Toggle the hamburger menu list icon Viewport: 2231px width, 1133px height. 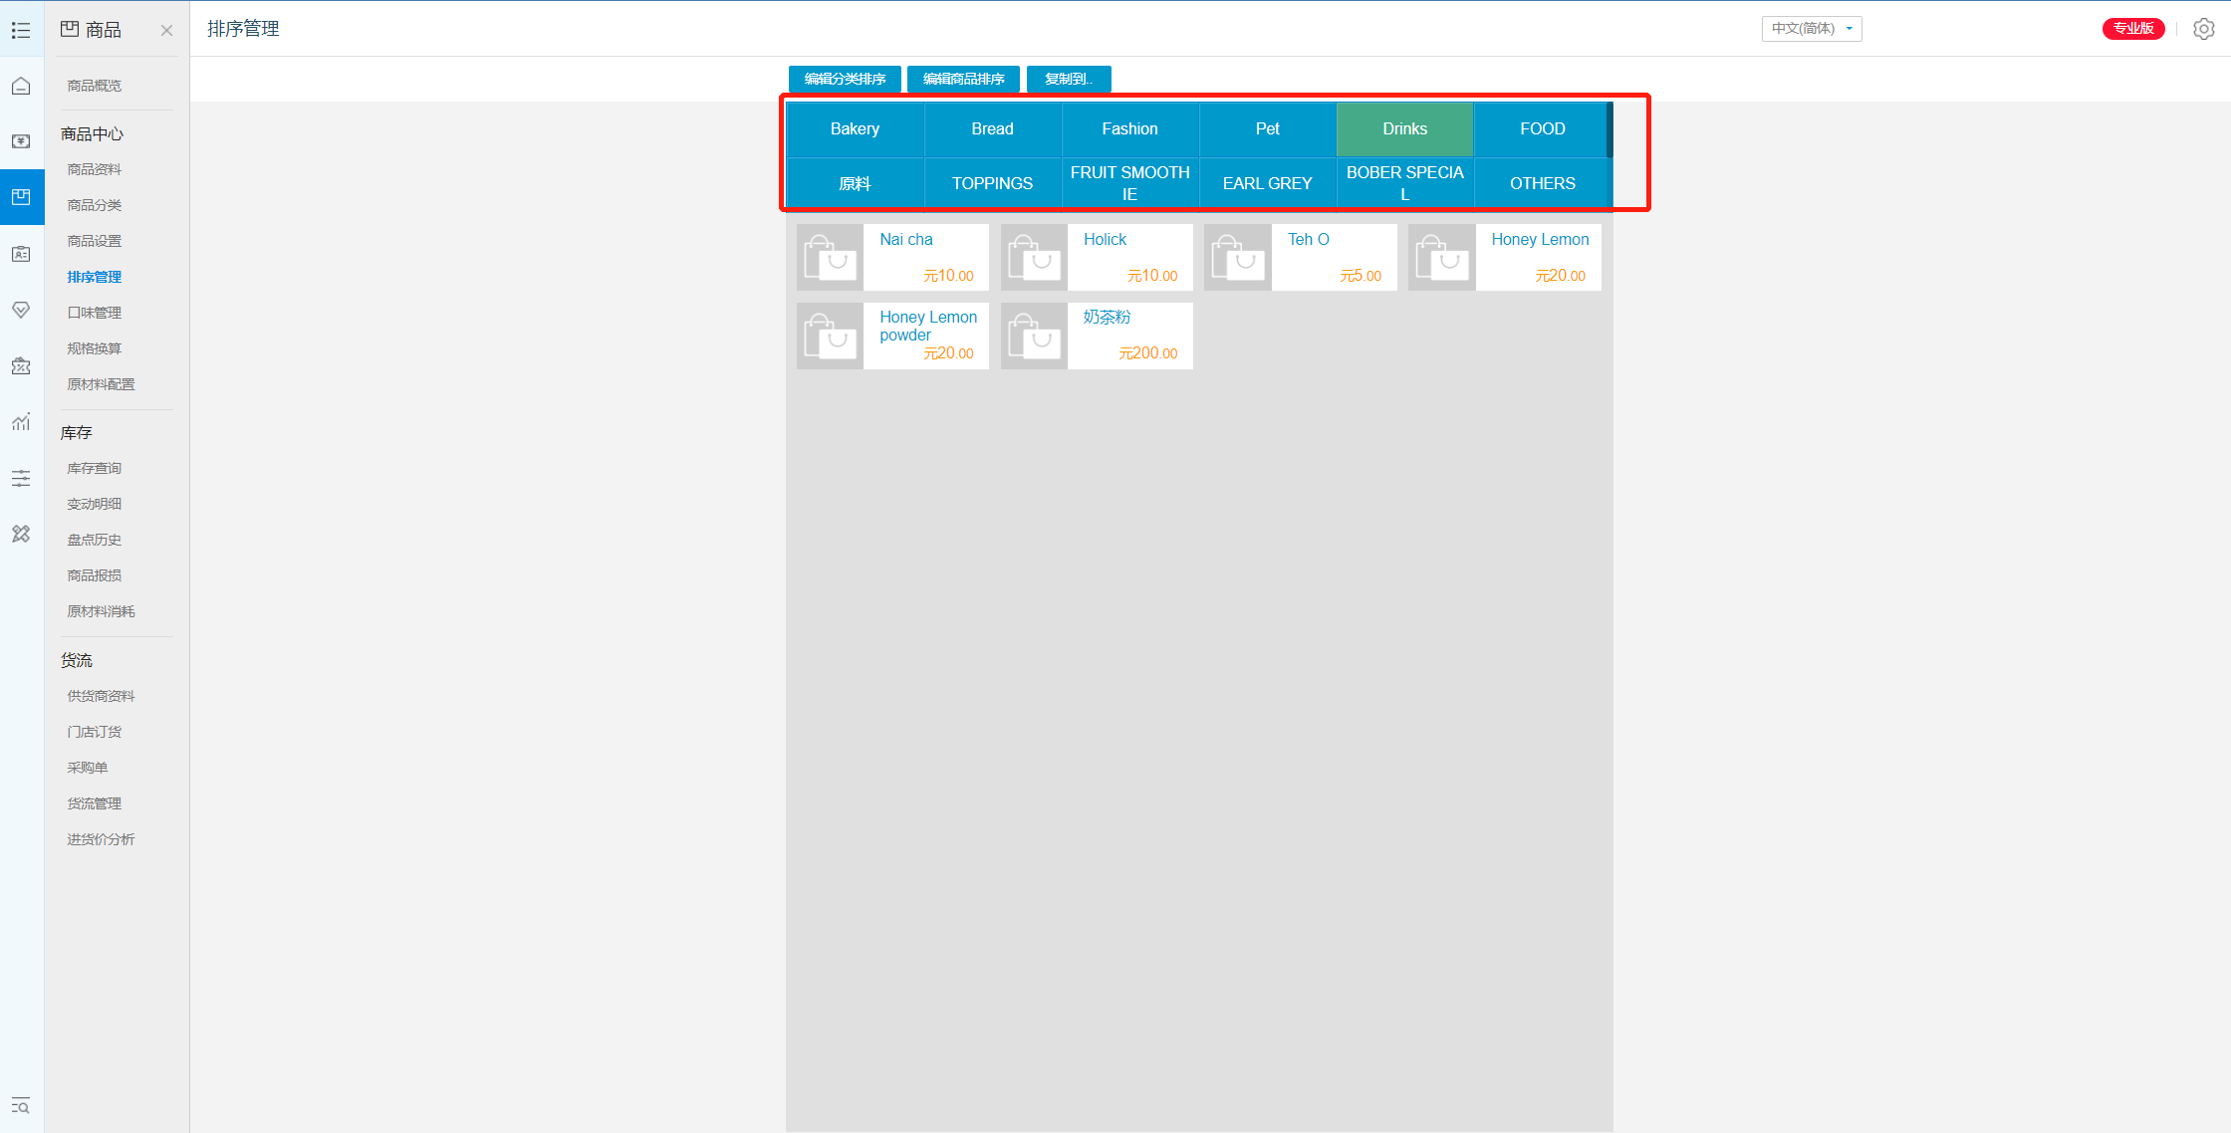(21, 30)
